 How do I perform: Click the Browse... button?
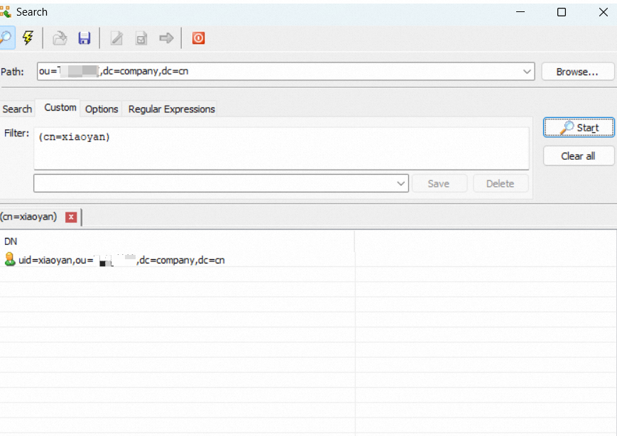coord(577,72)
